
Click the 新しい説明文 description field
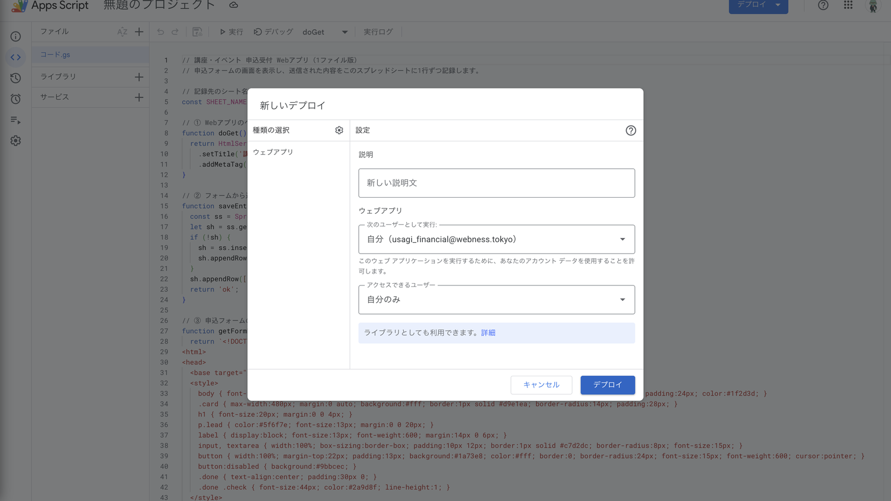[x=497, y=183]
